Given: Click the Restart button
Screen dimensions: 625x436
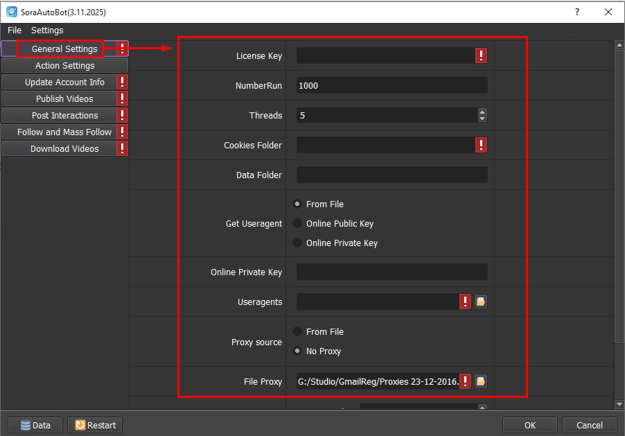Looking at the screenshot, I should [x=95, y=425].
